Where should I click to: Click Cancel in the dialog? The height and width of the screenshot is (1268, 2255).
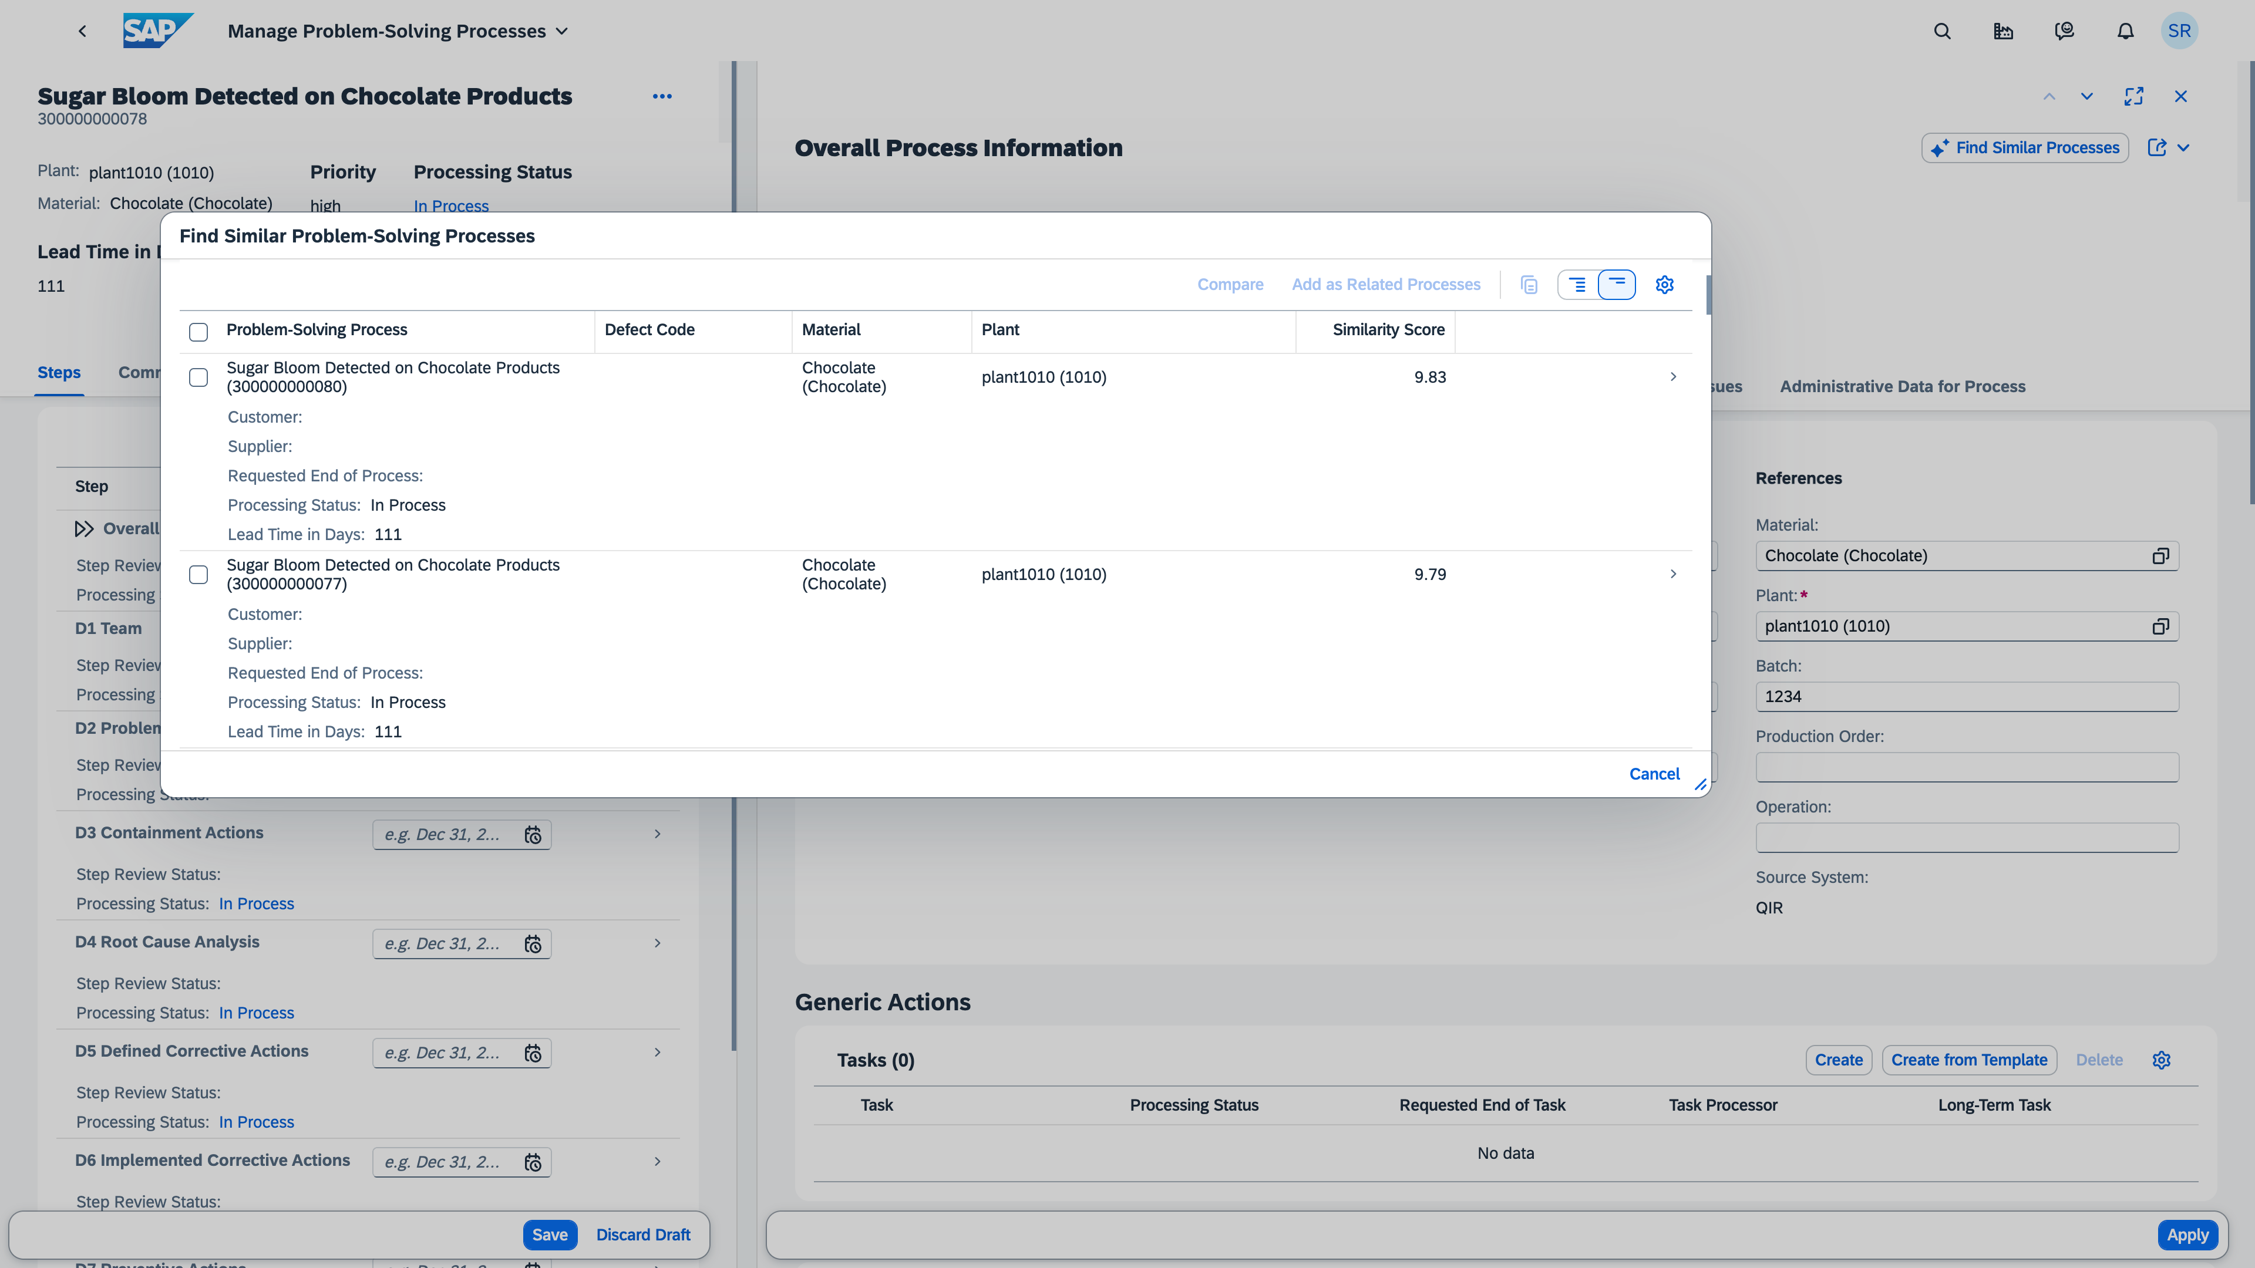(x=1654, y=774)
